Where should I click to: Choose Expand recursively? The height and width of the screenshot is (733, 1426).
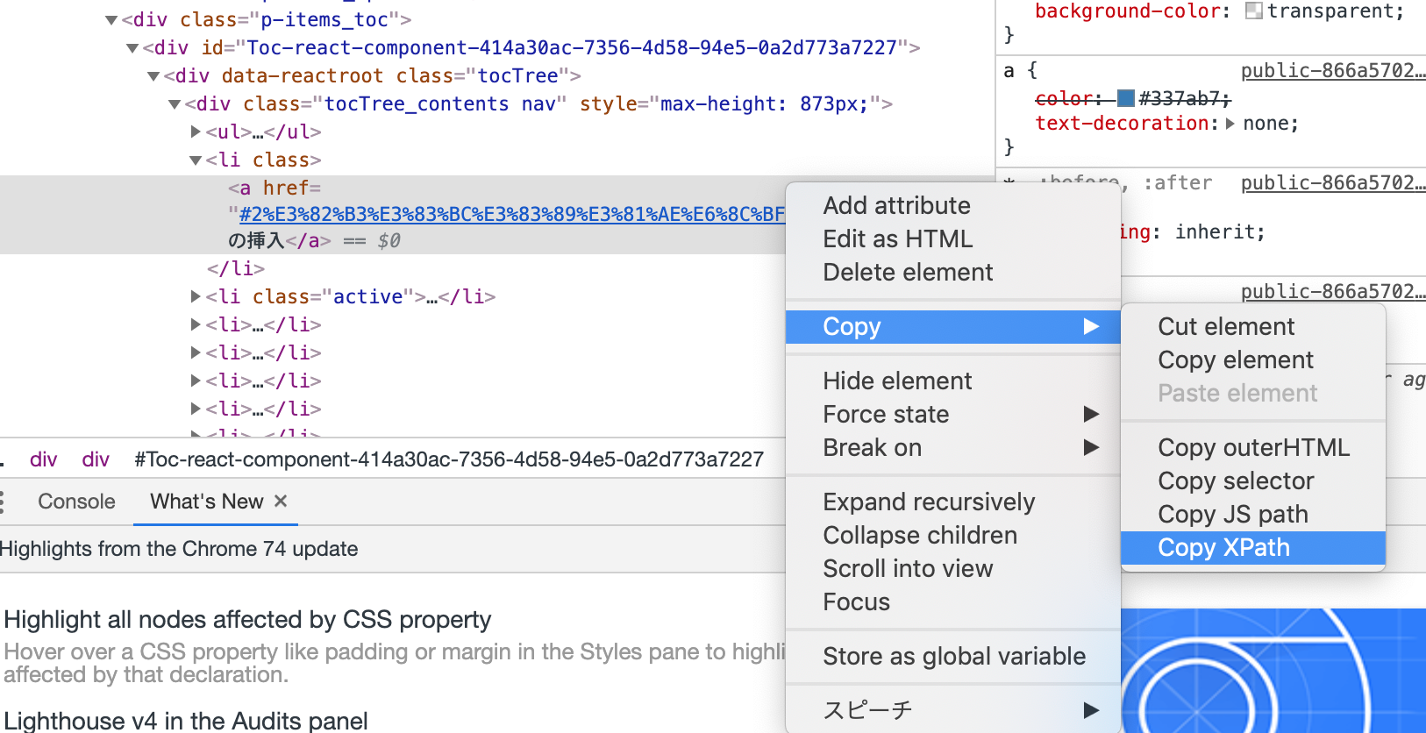(x=952, y=502)
